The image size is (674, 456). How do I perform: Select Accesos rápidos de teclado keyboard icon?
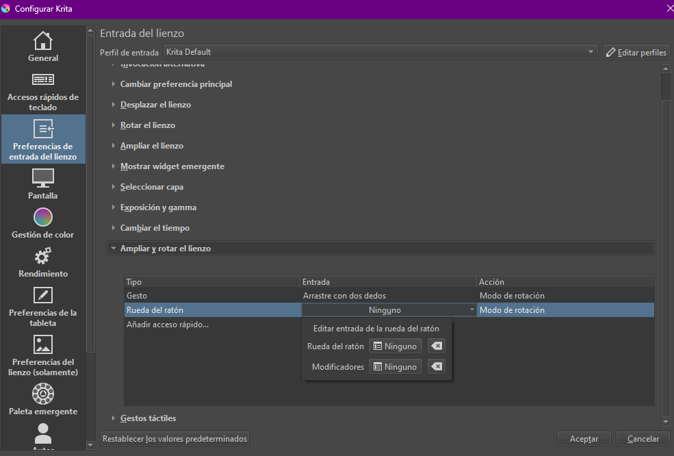(43, 80)
